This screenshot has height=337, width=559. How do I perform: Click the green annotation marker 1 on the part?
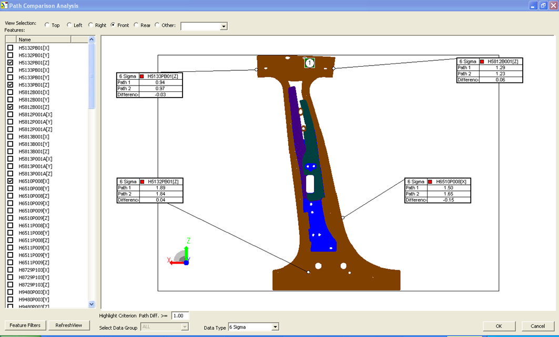point(309,62)
